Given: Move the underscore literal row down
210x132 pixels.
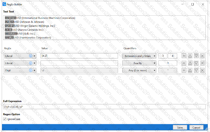Looking at the screenshot, I should click(196, 63).
